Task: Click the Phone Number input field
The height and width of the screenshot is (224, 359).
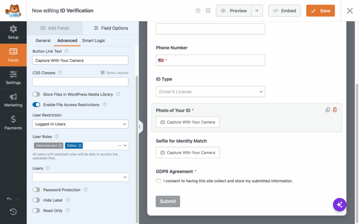Action: tap(210, 60)
